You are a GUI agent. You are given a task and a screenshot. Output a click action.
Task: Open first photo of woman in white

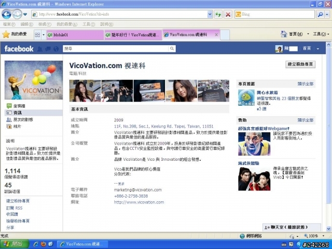(85, 91)
